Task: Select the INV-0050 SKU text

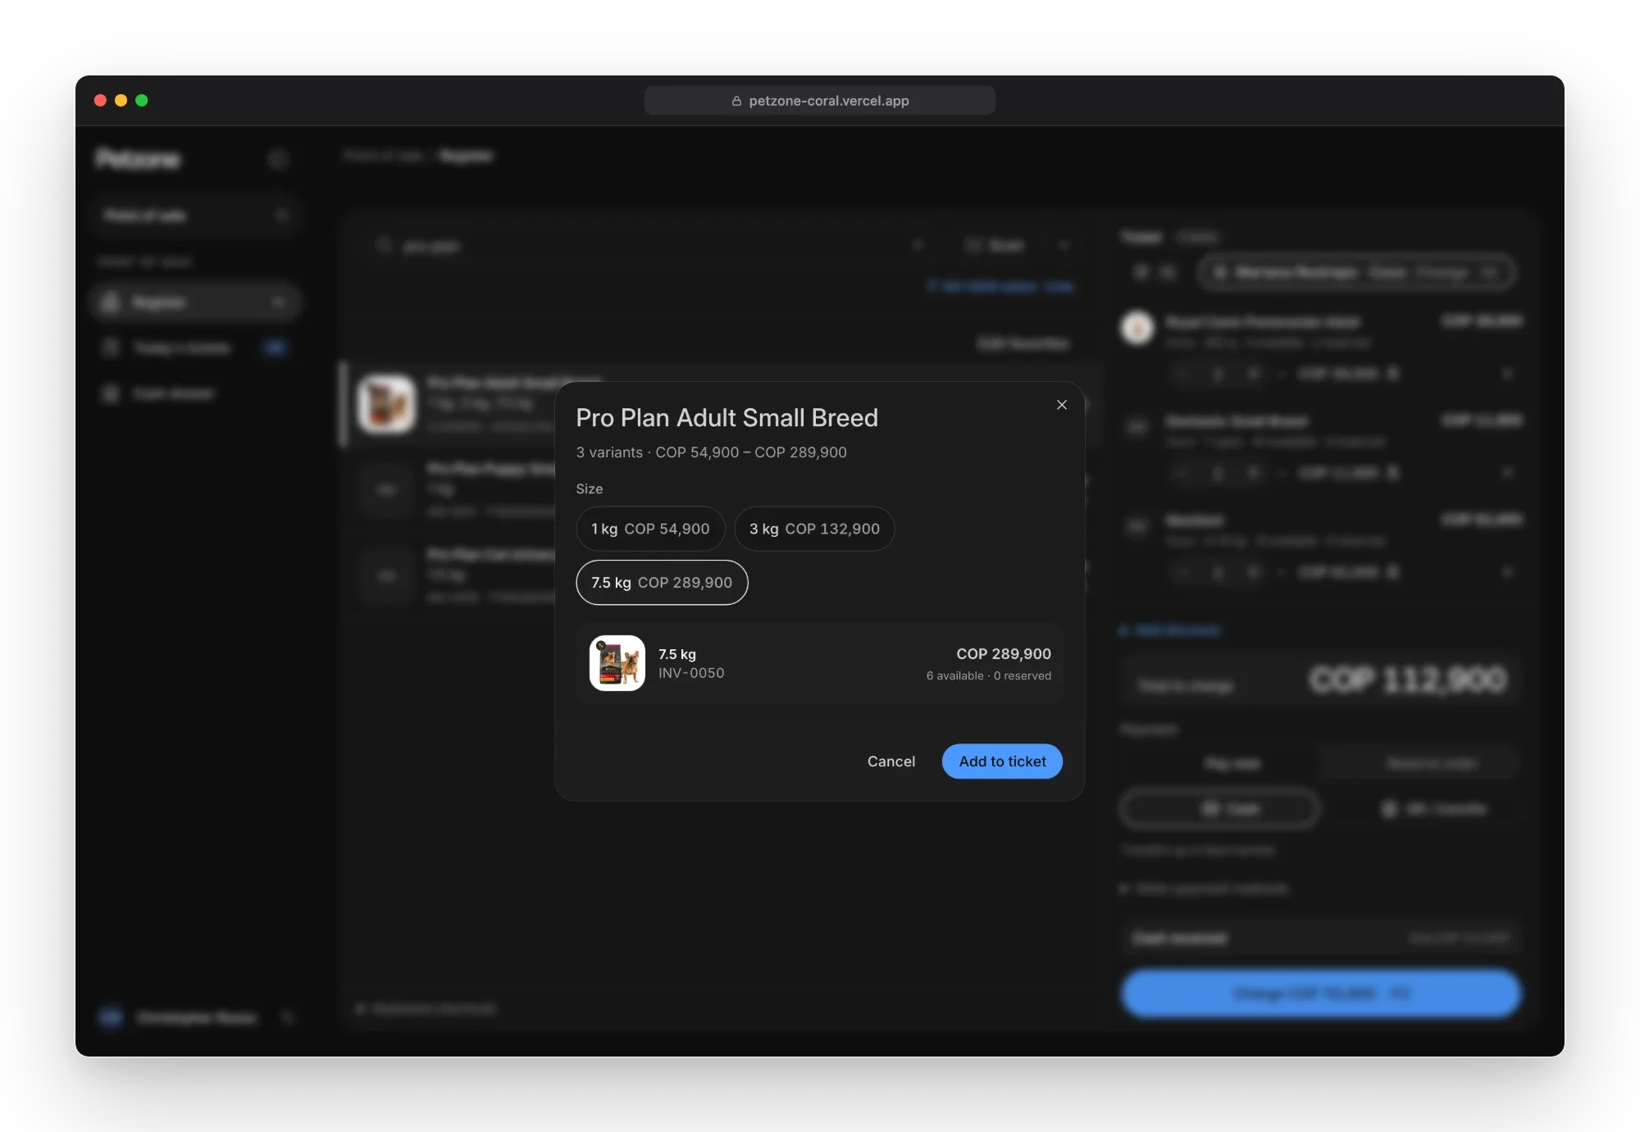Action: 691,673
